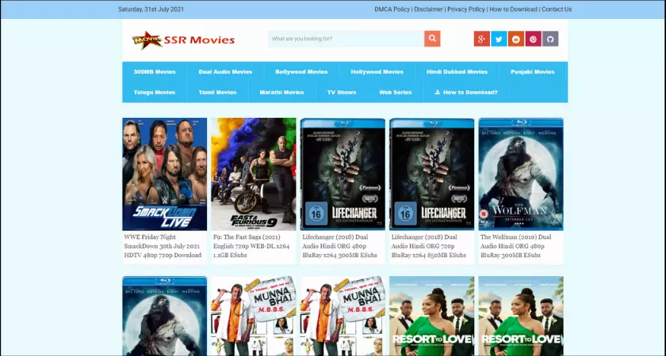Open the Web Series menu
The height and width of the screenshot is (356, 666).
click(396, 92)
